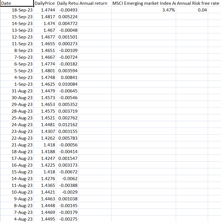221x222 pixels.
Task: Select the return cell 0.012162
Action: point(67,124)
